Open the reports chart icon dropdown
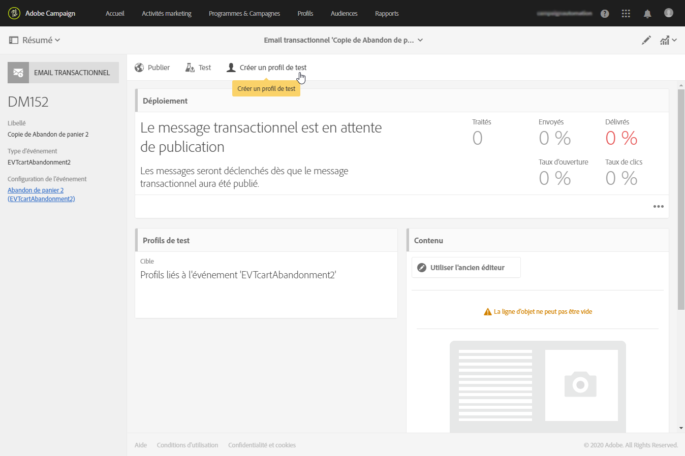This screenshot has width=685, height=456. (668, 40)
